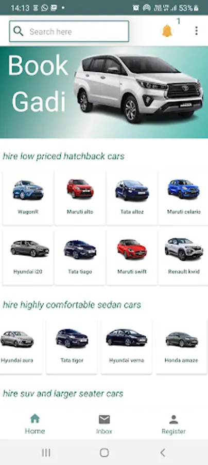This screenshot has height=465, width=208.
Task: Select the Hyundai i20 card
Action: click(x=28, y=257)
